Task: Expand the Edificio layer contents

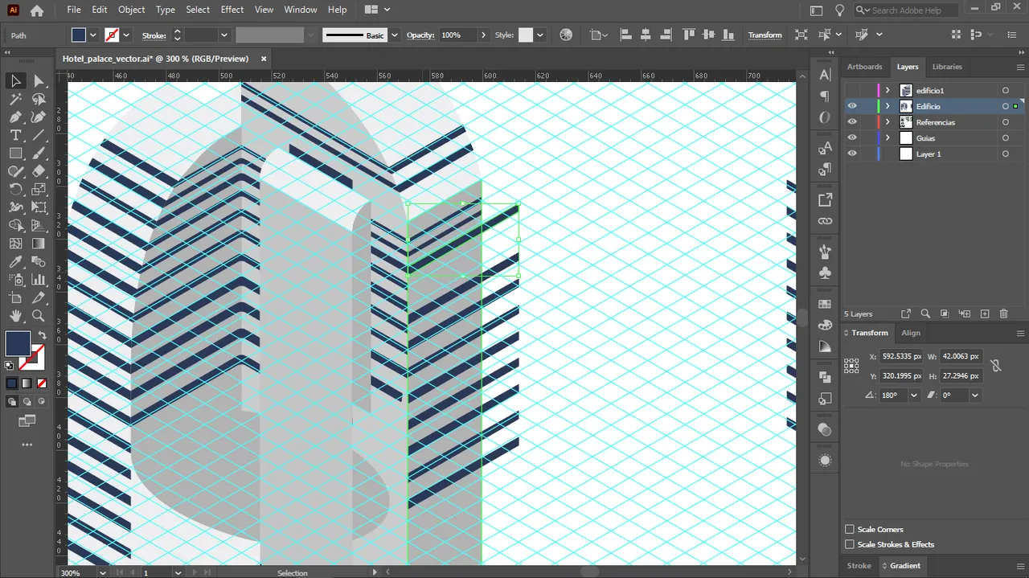Action: (888, 106)
